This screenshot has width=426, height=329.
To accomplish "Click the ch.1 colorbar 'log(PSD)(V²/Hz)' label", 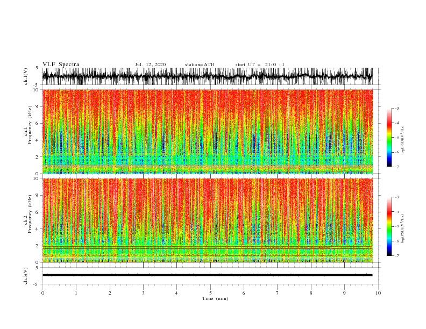I will click(x=402, y=140).
